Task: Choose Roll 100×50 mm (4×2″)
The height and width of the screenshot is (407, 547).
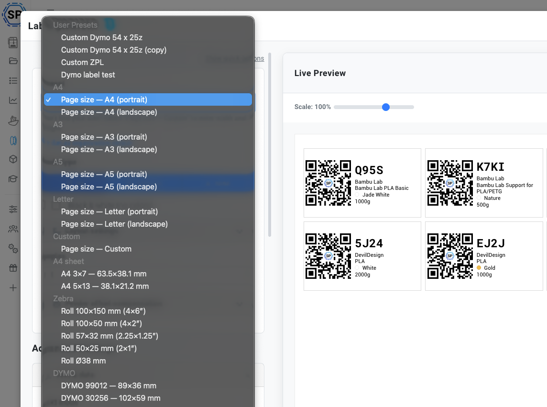Action: coord(148,324)
